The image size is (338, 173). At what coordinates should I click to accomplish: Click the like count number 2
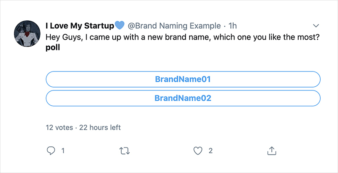210,151
